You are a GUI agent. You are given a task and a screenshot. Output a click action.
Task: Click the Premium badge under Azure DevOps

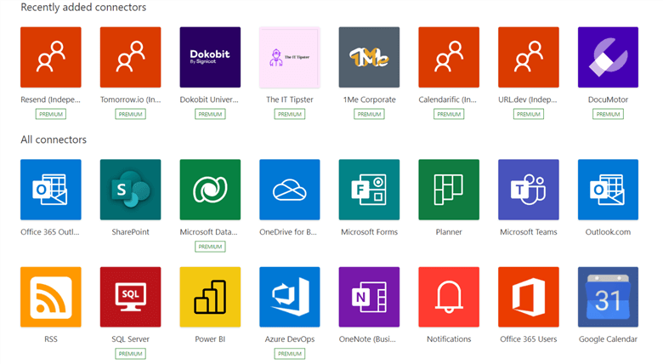coord(290,354)
